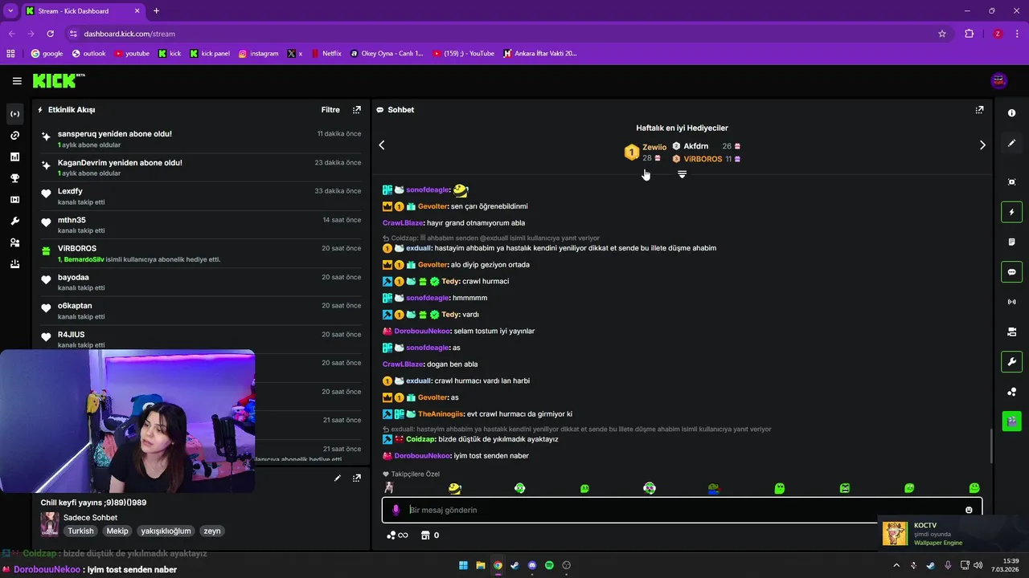Open Discord from the taskbar

click(x=532, y=565)
